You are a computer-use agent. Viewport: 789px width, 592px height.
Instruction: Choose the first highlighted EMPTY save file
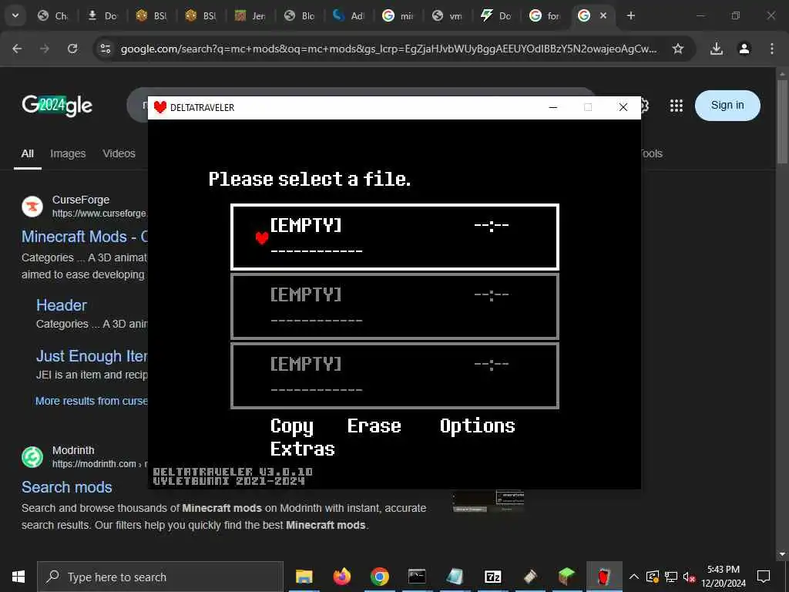click(394, 237)
